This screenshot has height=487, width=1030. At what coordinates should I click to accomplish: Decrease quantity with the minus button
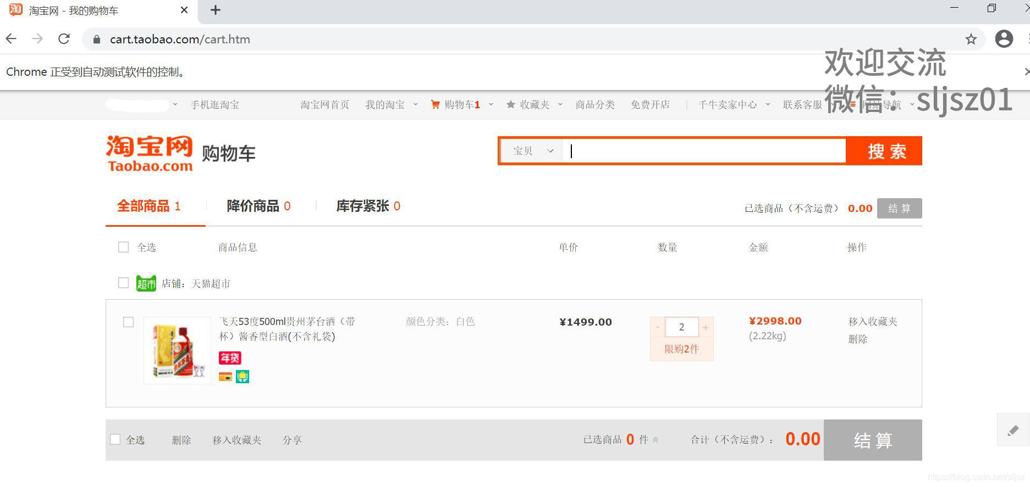[x=658, y=327]
